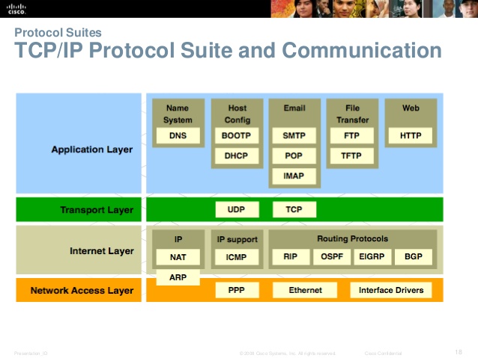
Task: Click the header photo strip of people
Action: pyautogui.click(x=375, y=9)
